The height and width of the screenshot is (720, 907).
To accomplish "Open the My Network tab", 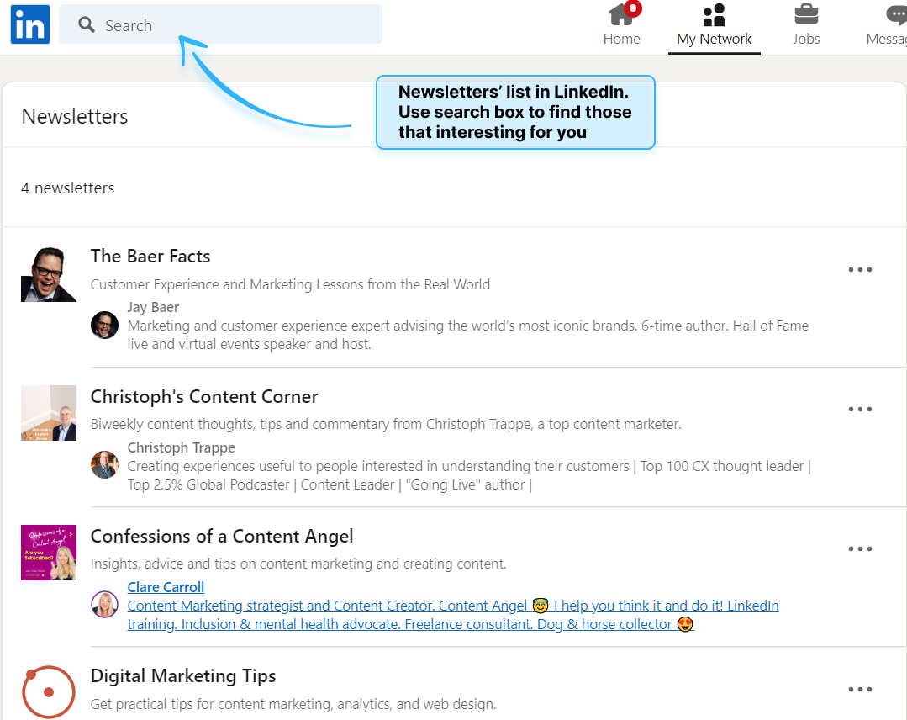I will click(x=714, y=27).
